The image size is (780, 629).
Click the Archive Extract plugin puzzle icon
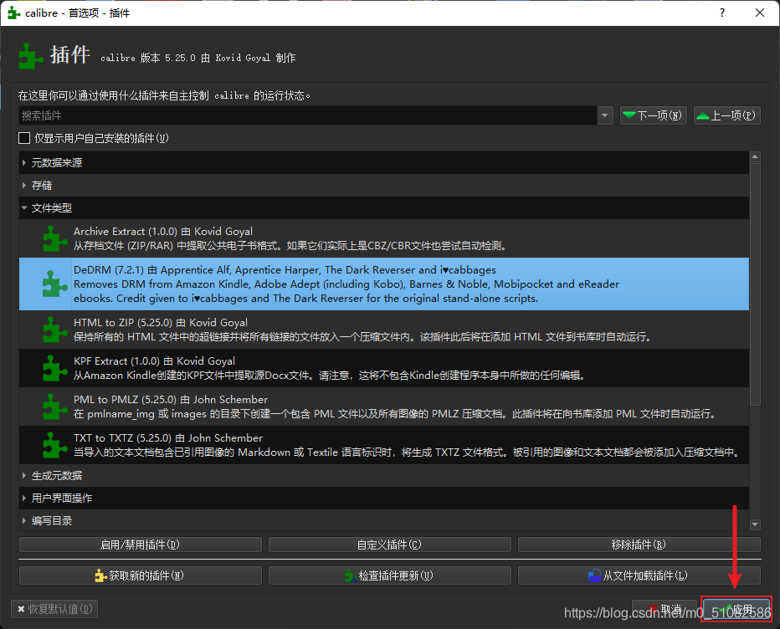(x=54, y=238)
